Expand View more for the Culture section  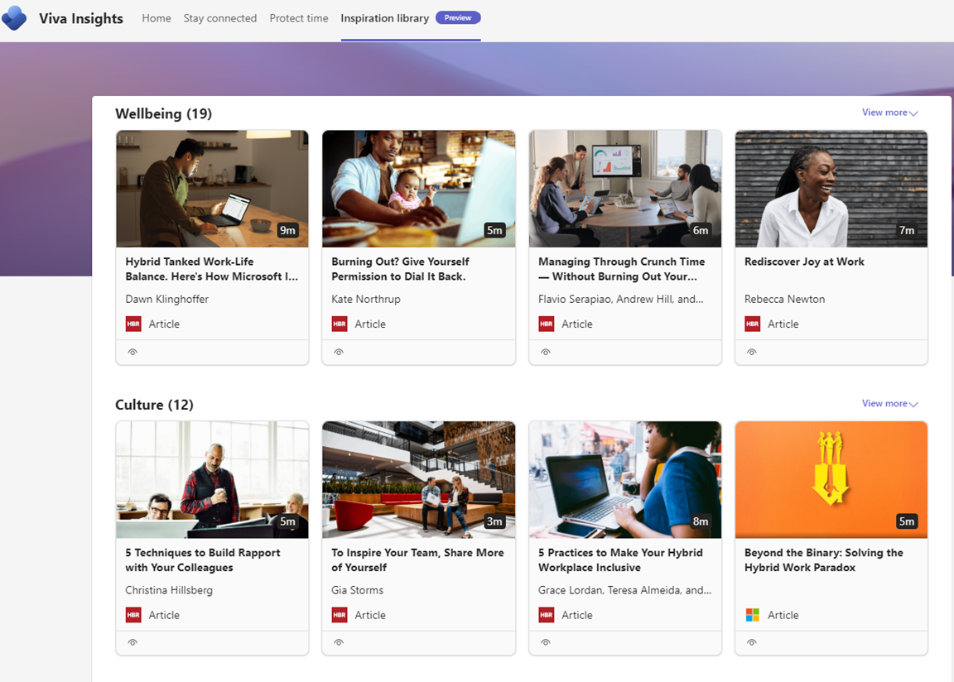(x=890, y=404)
